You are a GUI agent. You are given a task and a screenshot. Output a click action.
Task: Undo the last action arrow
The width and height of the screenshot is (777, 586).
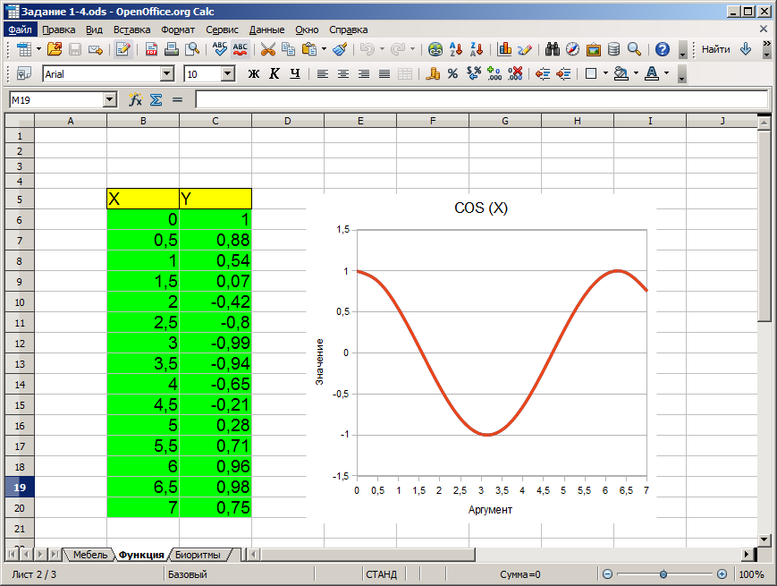click(367, 49)
